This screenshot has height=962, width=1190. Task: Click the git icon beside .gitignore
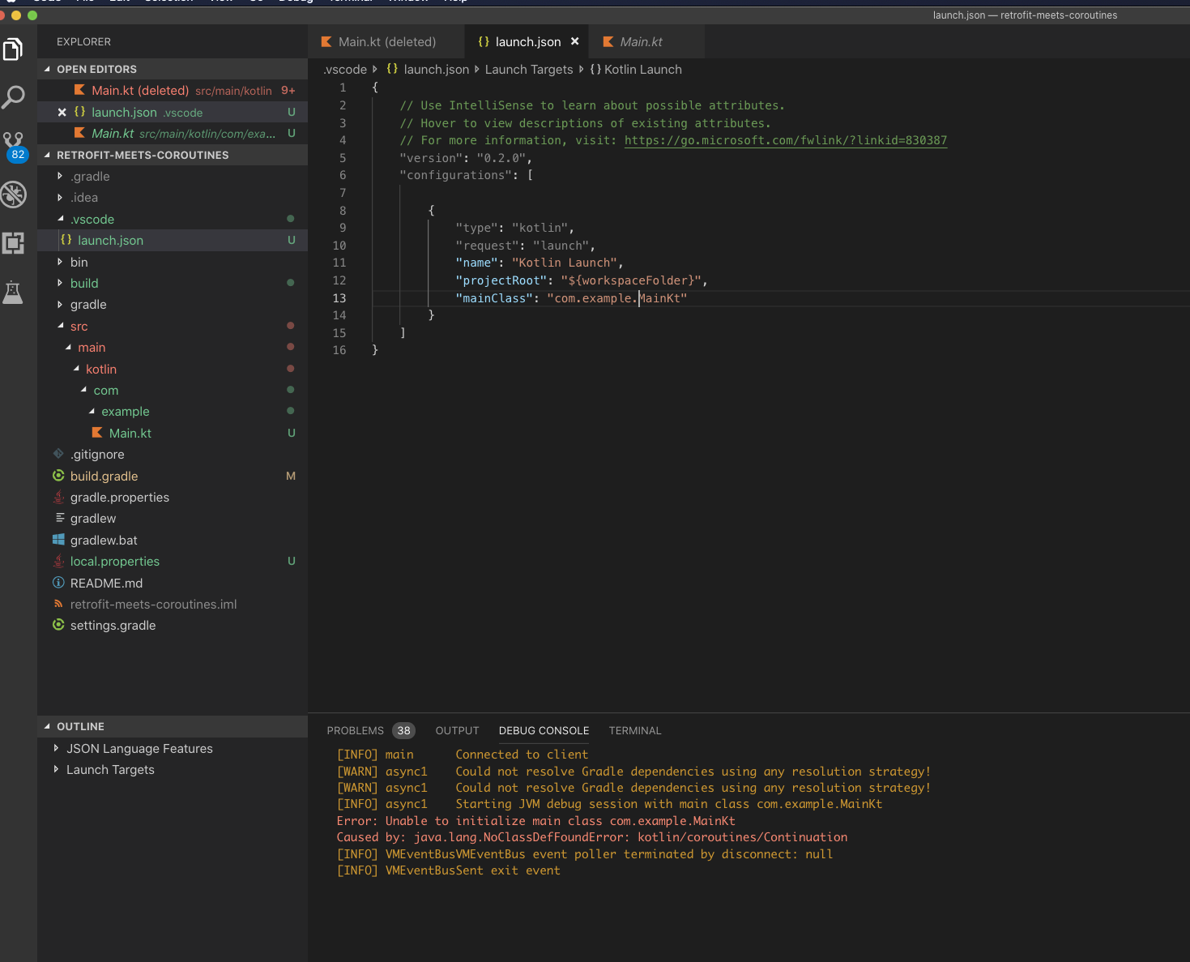pyautogui.click(x=58, y=454)
